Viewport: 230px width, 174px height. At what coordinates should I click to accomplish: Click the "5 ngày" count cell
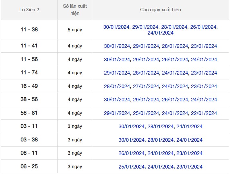tap(75, 30)
